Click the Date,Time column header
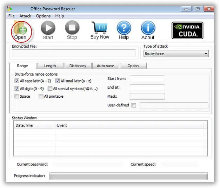Screen dimensions: 220x188 [x=34, y=125]
